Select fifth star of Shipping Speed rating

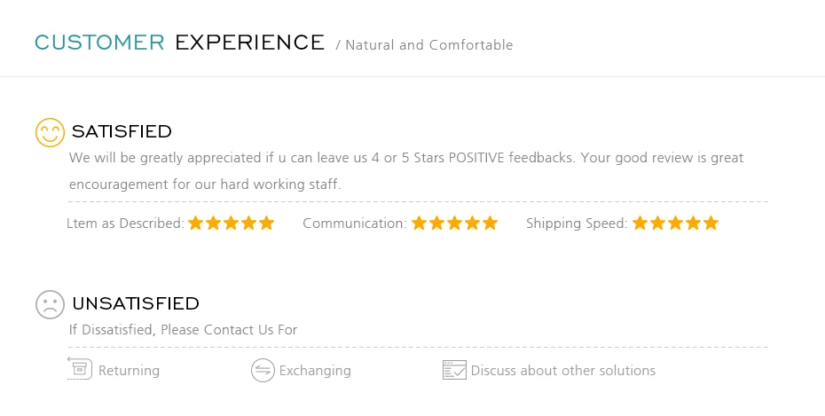(711, 223)
